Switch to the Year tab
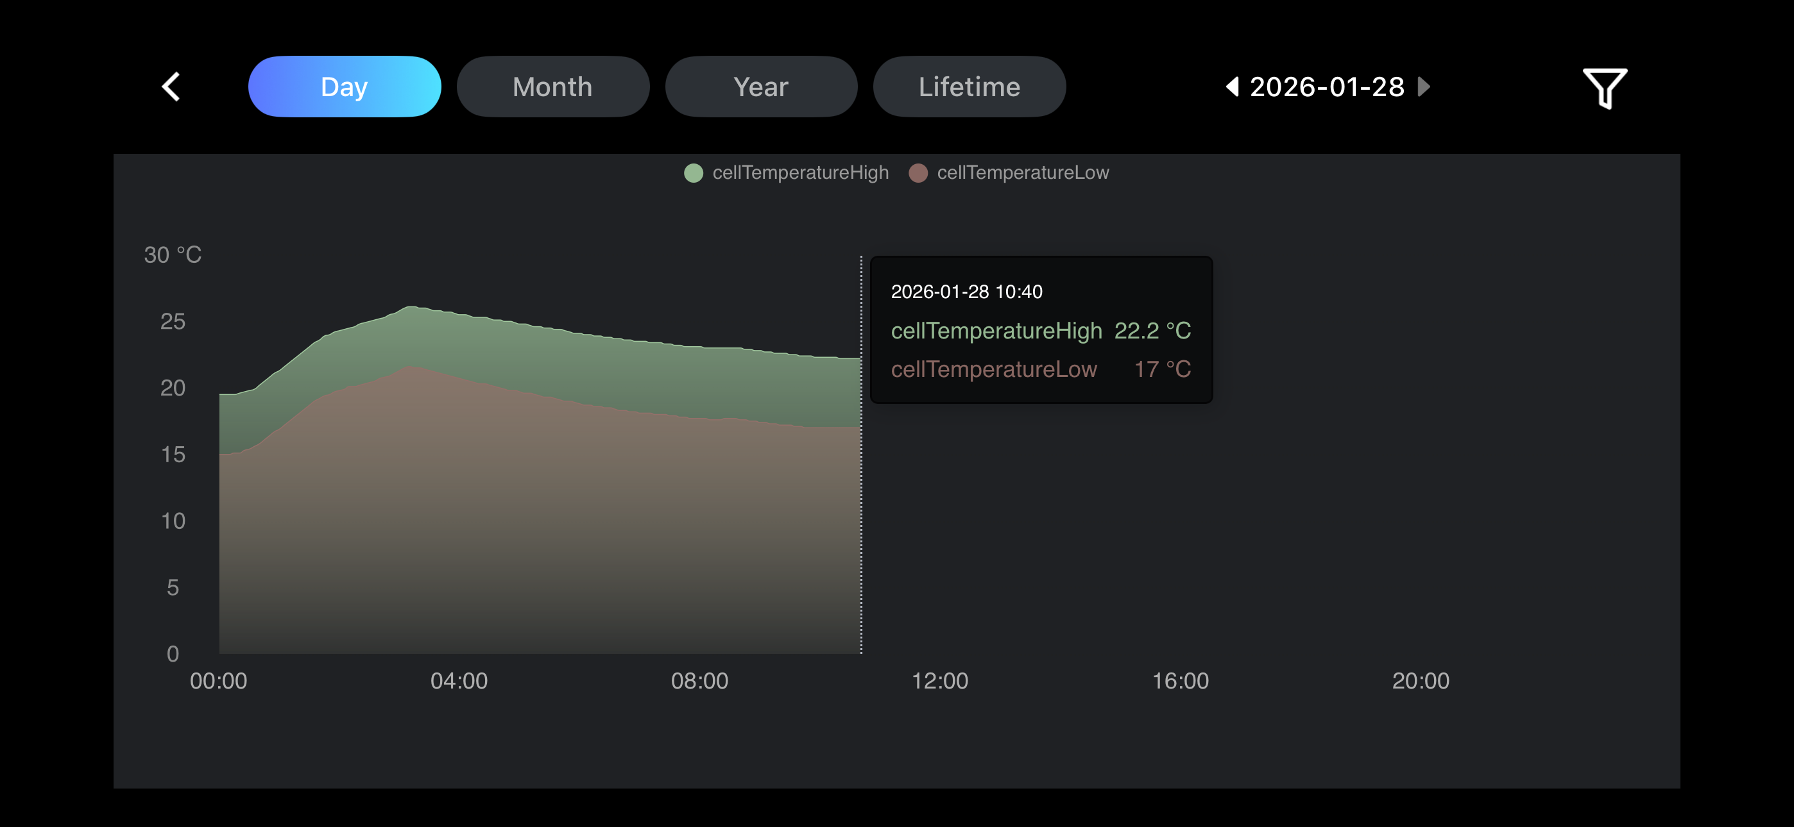The width and height of the screenshot is (1794, 827). [760, 87]
